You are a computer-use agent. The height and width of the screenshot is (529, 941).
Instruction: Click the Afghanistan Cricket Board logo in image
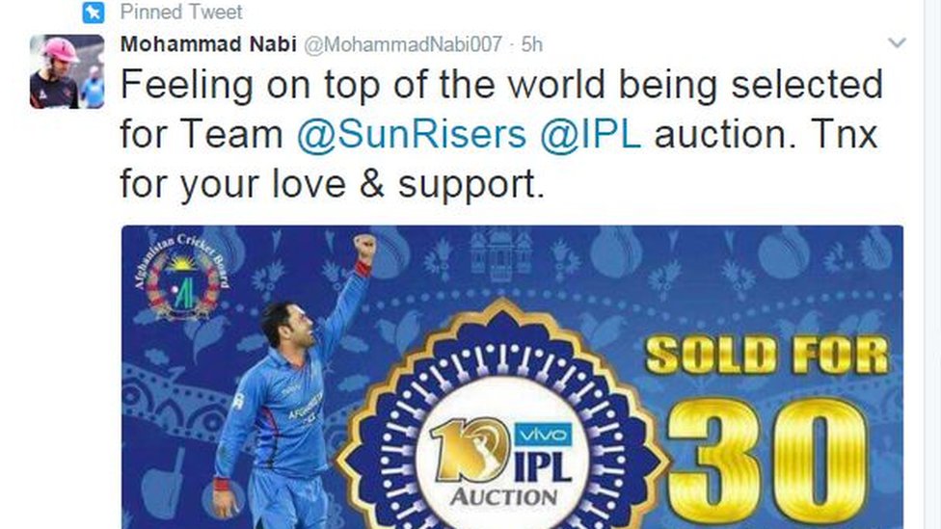click(182, 276)
